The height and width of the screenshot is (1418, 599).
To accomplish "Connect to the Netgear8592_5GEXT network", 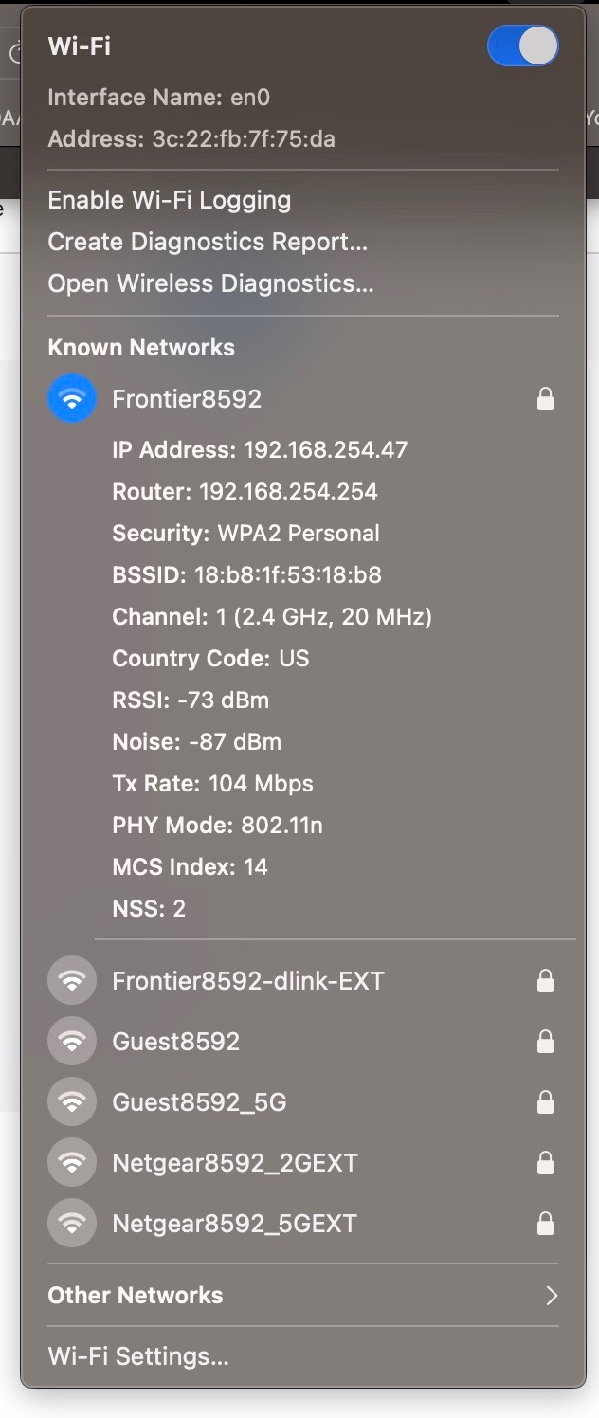I will 234,1223.
